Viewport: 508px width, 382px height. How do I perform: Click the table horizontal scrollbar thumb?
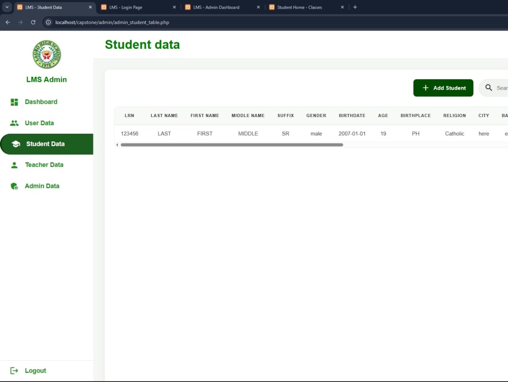(232, 145)
